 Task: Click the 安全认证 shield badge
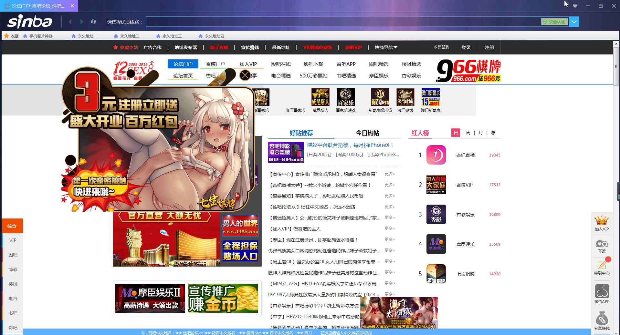[x=554, y=22]
